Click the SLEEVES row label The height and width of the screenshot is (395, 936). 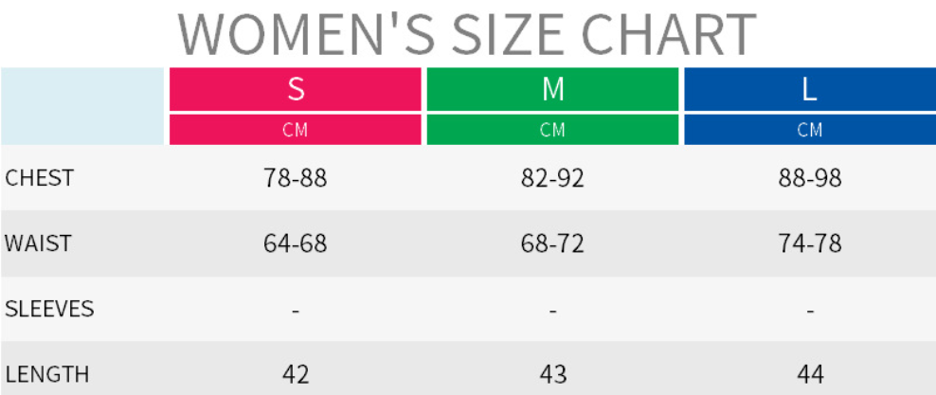[49, 309]
